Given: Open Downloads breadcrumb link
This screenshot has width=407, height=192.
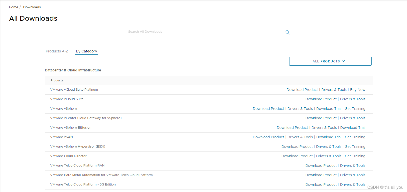Looking at the screenshot, I should tap(32, 7).
